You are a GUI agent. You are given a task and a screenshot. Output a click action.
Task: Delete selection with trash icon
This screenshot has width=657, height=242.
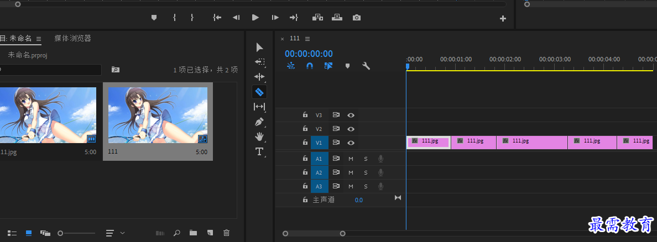226,233
